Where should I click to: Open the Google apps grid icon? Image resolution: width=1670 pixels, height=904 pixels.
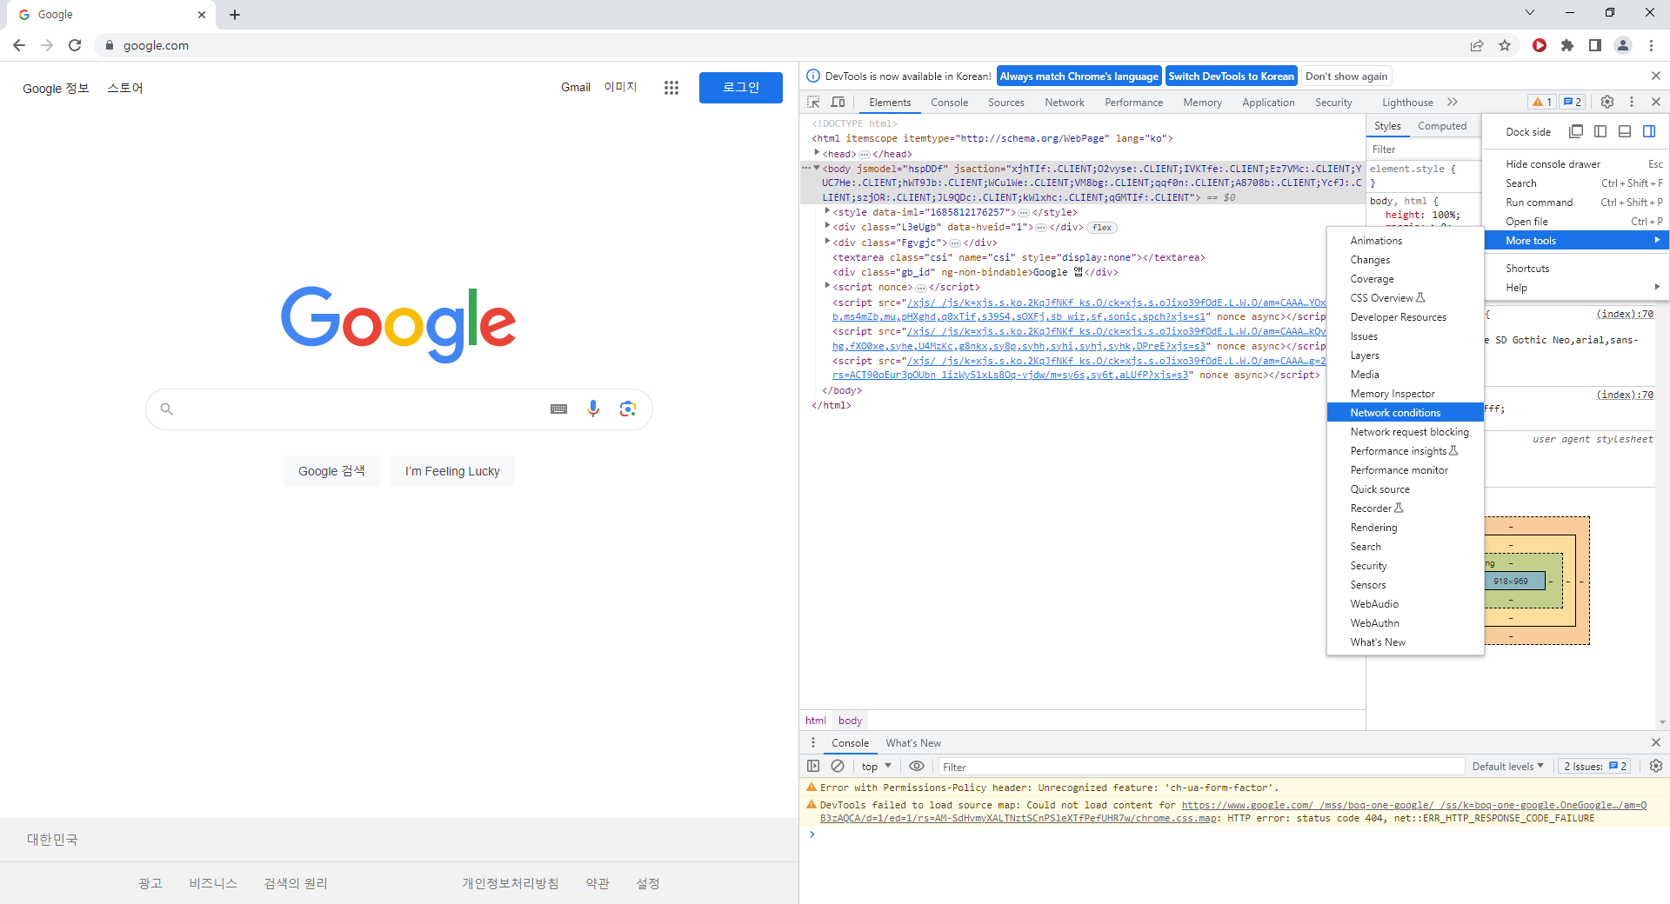click(671, 88)
